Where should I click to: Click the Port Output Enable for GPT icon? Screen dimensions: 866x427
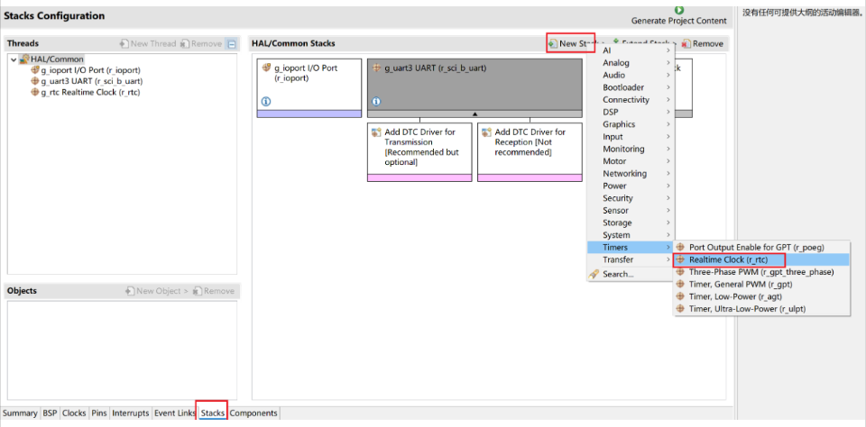[680, 247]
